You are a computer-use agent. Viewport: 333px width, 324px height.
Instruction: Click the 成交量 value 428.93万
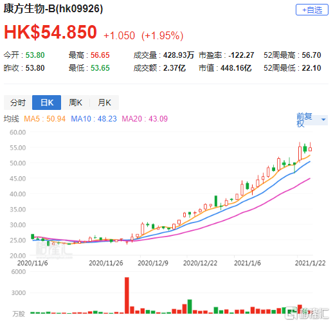[179, 55]
